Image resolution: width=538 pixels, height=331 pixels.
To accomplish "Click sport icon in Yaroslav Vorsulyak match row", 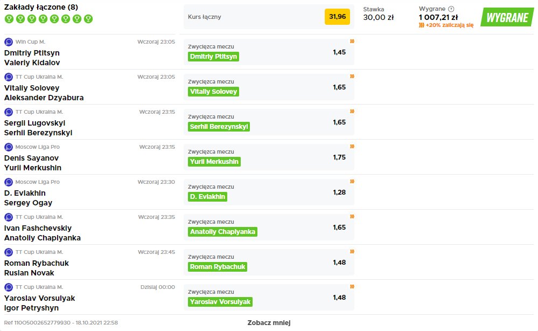I will pos(9,287).
